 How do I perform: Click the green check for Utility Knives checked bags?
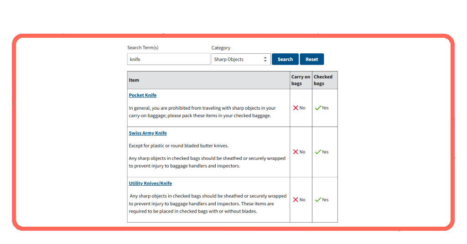(318, 200)
